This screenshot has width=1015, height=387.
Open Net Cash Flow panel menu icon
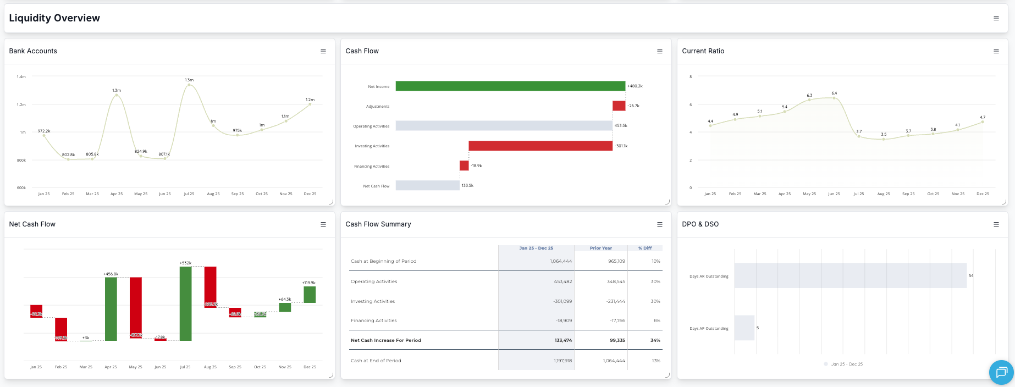pyautogui.click(x=323, y=224)
